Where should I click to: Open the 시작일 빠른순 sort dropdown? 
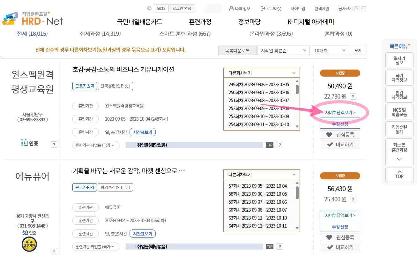[283, 50]
